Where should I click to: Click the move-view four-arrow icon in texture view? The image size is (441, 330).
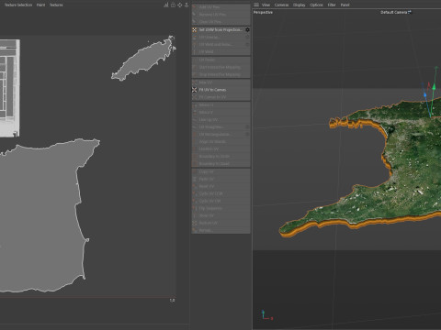(x=180, y=5)
